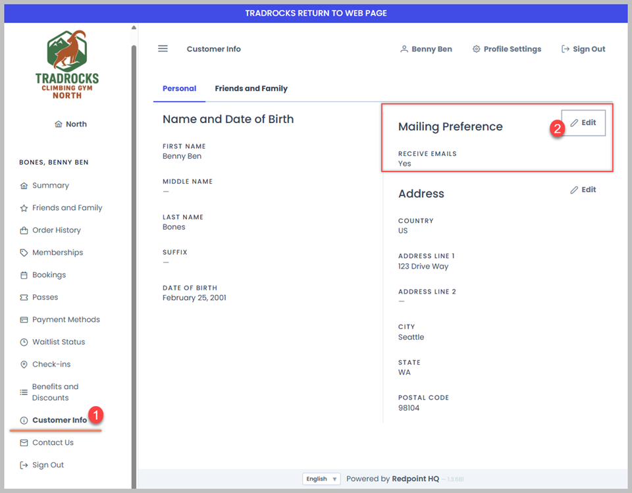
Task: Open Check-ins page
Action: tap(51, 365)
